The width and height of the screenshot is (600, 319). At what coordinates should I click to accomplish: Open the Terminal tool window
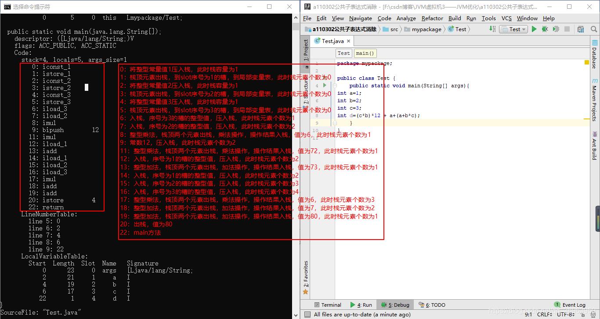[x=328, y=305]
